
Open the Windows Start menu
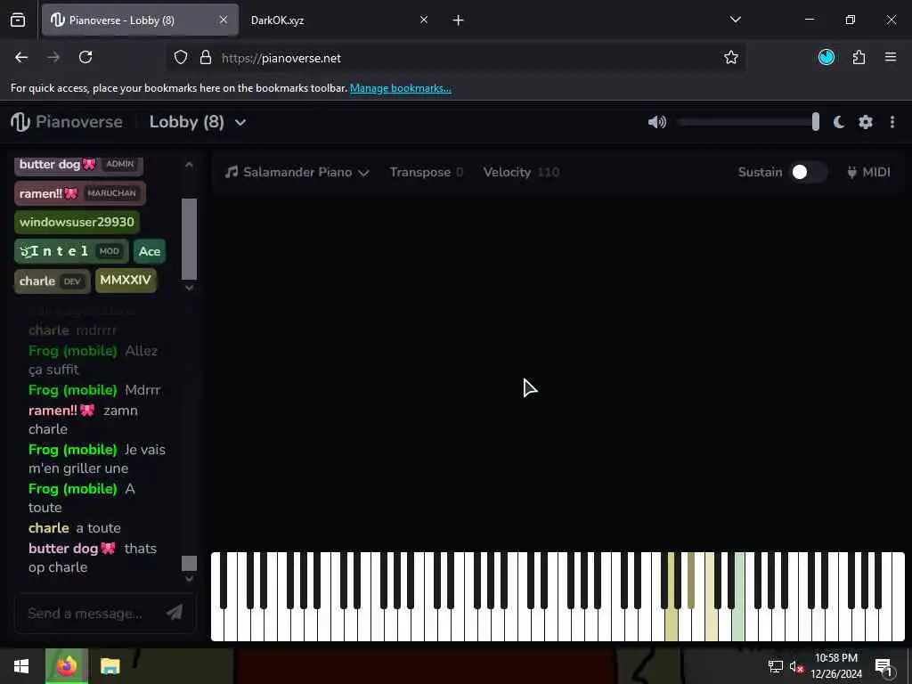tap(21, 666)
